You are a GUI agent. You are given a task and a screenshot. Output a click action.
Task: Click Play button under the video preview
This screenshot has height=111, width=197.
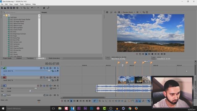click(146, 54)
